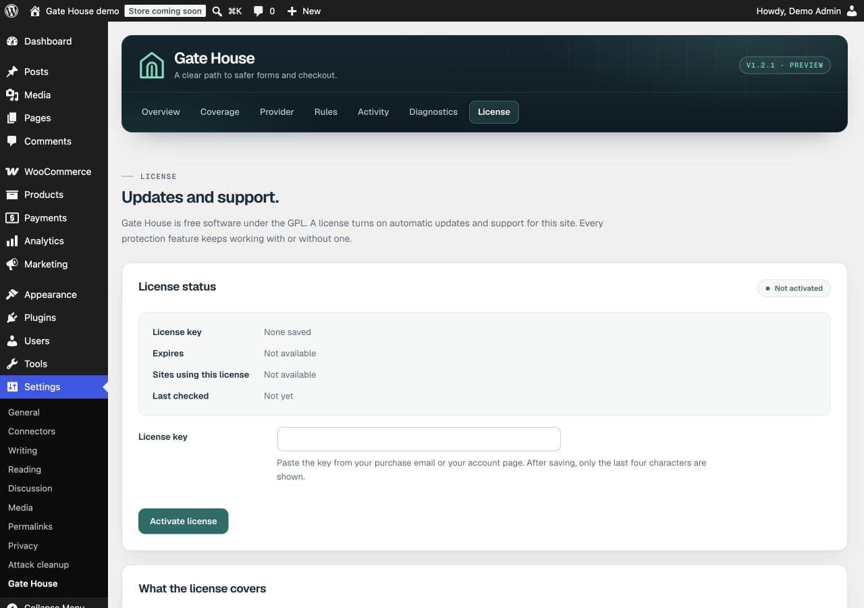
Task: Click the 'Expires' row label
Action: pyautogui.click(x=168, y=353)
